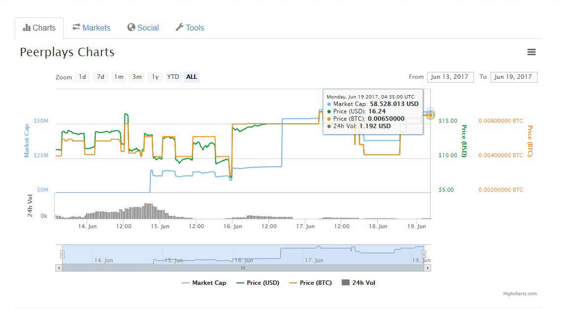Click the navigator scrollbar right arrow

(x=428, y=268)
